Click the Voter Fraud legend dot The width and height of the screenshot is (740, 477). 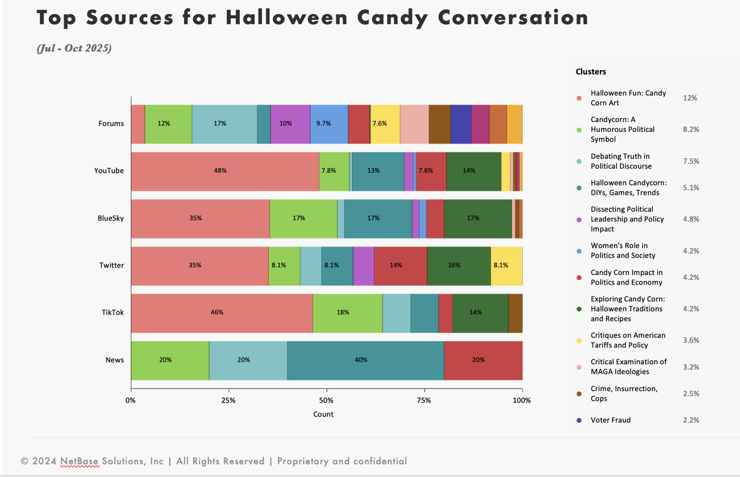tap(579, 420)
